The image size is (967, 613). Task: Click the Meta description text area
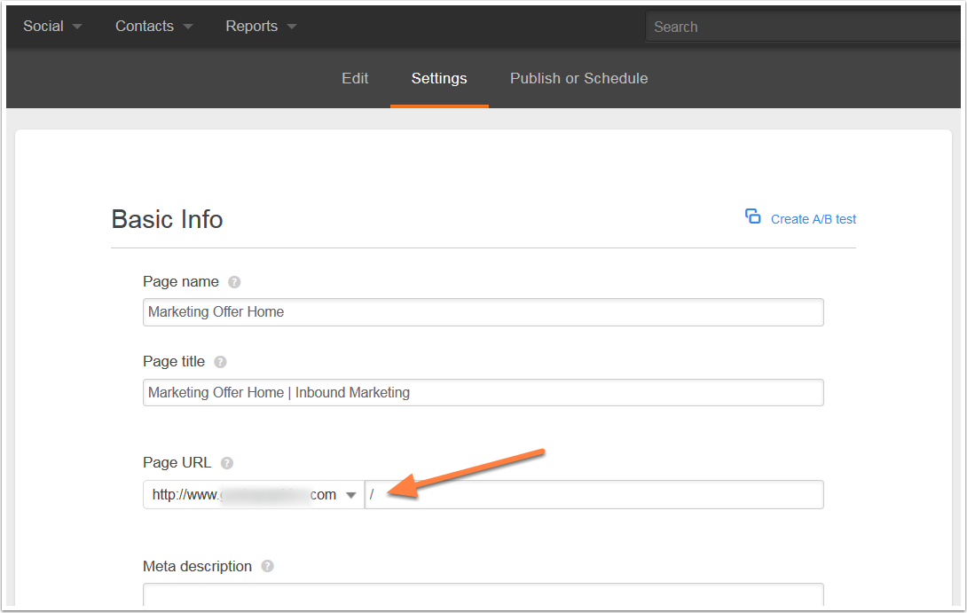pyautogui.click(x=483, y=594)
